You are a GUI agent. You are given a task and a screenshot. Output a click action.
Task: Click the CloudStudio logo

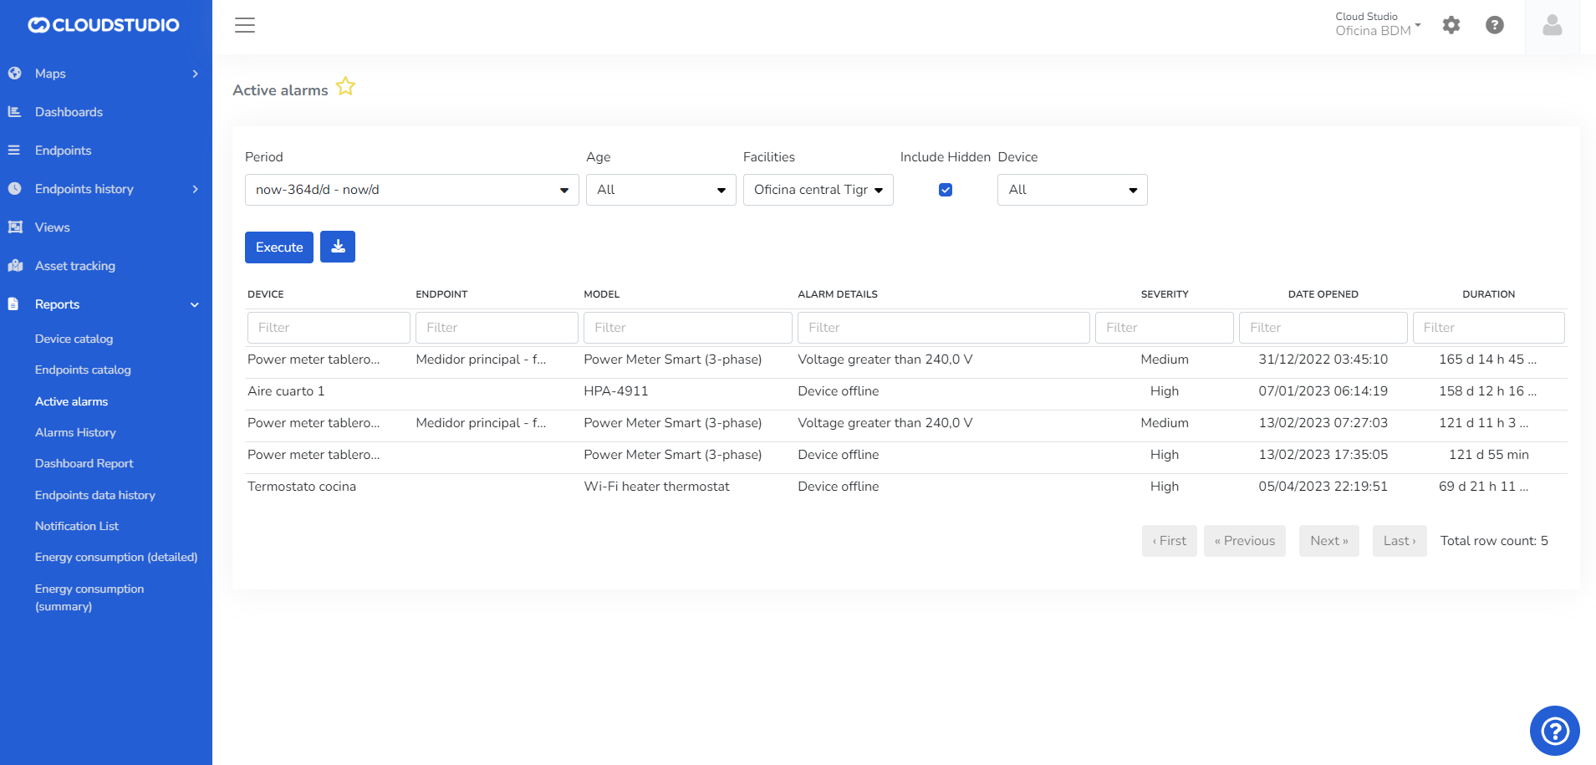coord(104,25)
